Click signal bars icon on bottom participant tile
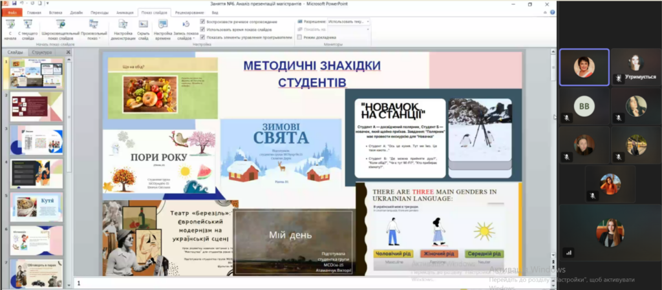662x290 pixels. coord(569,253)
